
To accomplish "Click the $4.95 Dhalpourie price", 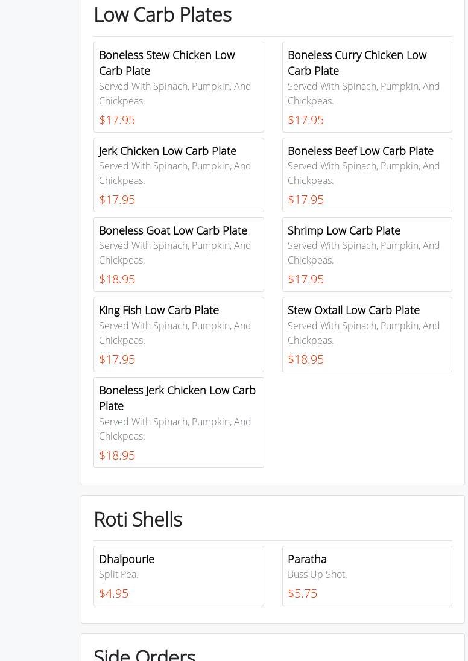I will tap(113, 593).
